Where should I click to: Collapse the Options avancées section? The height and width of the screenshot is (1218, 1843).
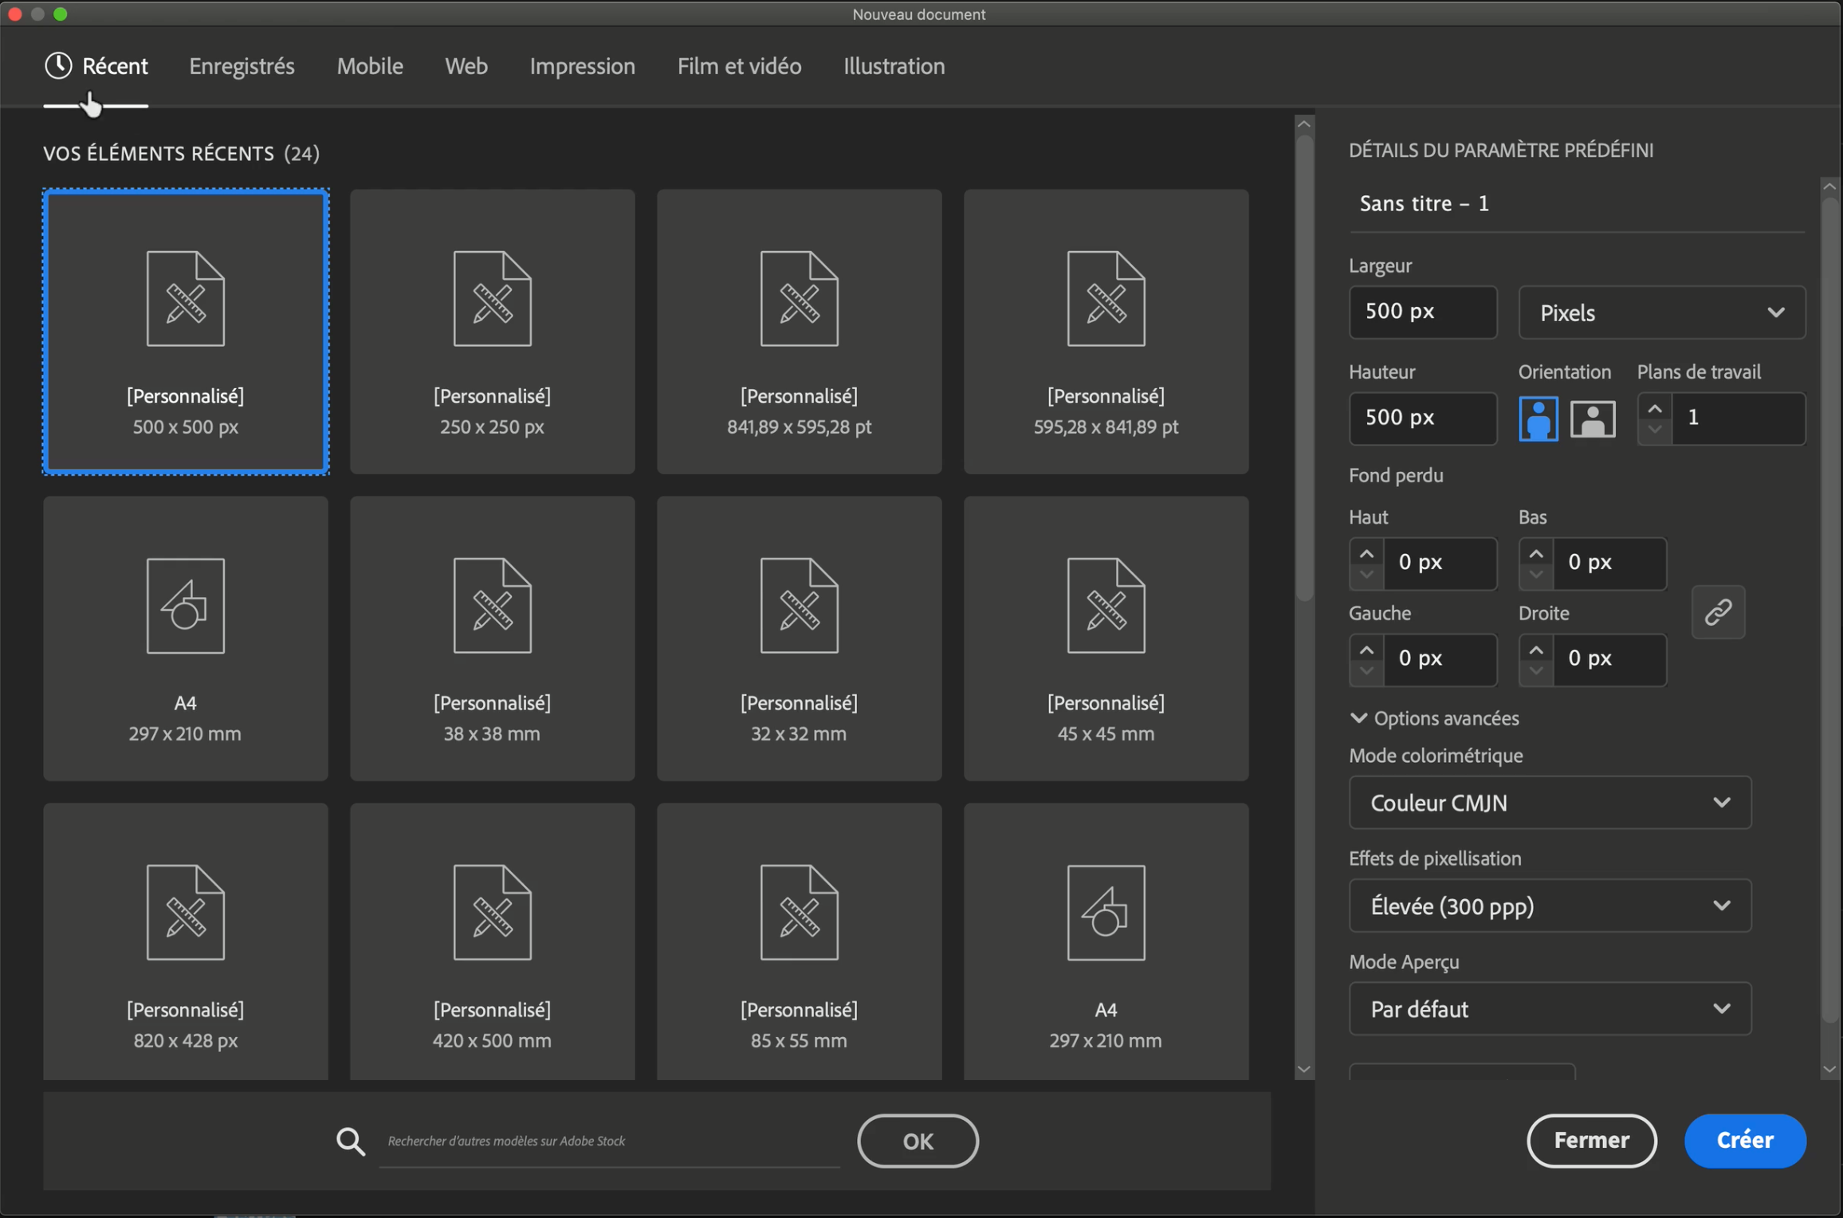click(1434, 718)
